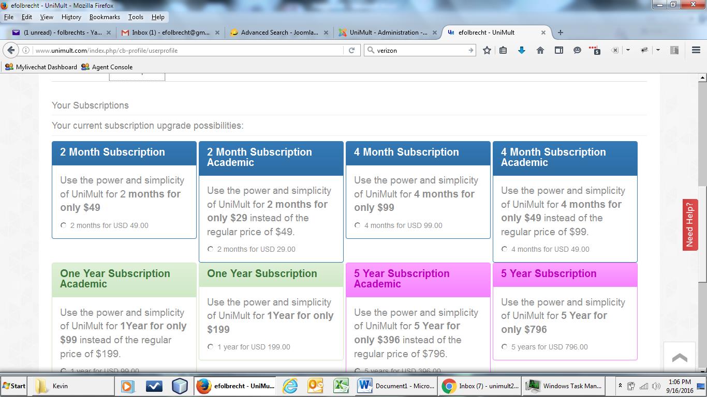Open the sidebar panel icon
The height and width of the screenshot is (397, 707).
[x=558, y=50]
